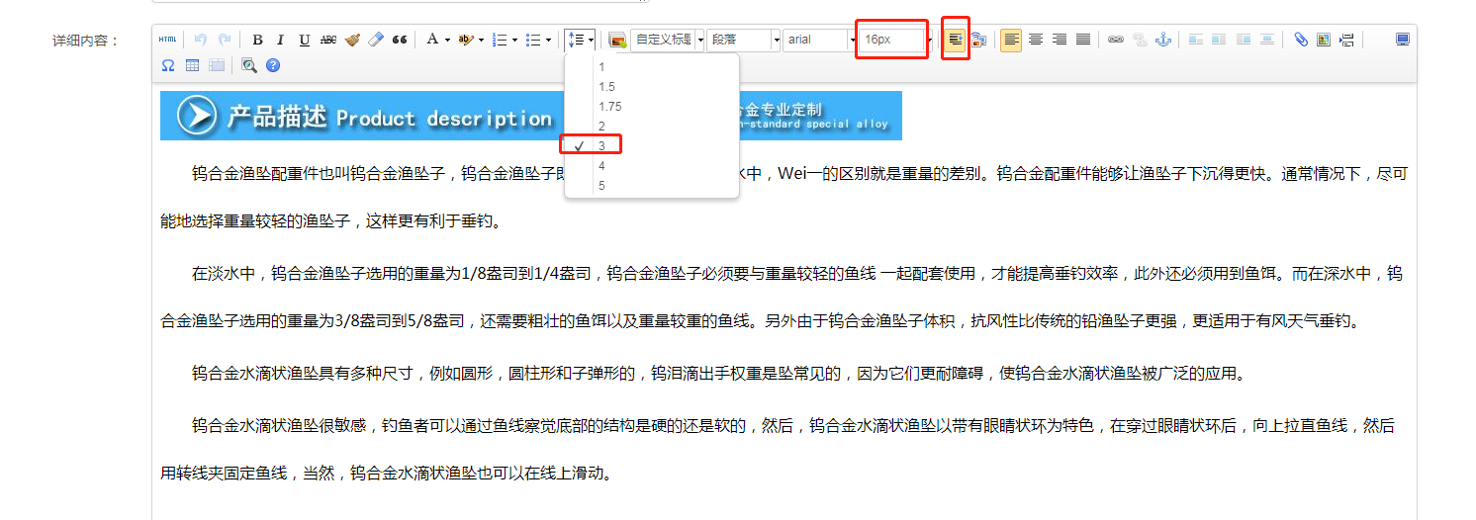Toggle bold formatting
The width and height of the screenshot is (1476, 520).
[257, 40]
